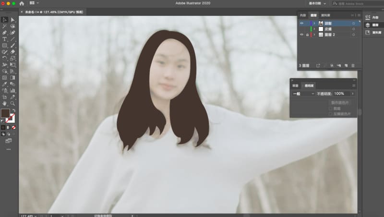Select the Shaper tool
Screen dimensions: 384x217
[x=4, y=52]
